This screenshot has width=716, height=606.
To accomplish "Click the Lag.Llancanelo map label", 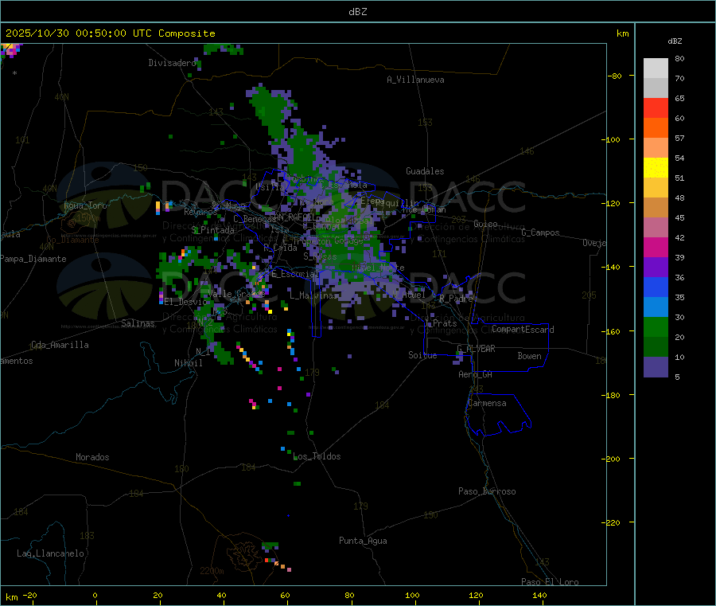I will coord(51,554).
